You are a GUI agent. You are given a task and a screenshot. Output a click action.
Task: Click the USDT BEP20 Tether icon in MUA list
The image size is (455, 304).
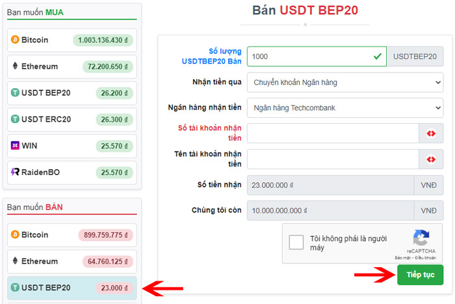[15, 93]
